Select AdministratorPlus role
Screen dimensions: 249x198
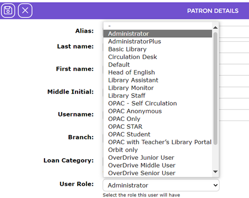(158, 41)
